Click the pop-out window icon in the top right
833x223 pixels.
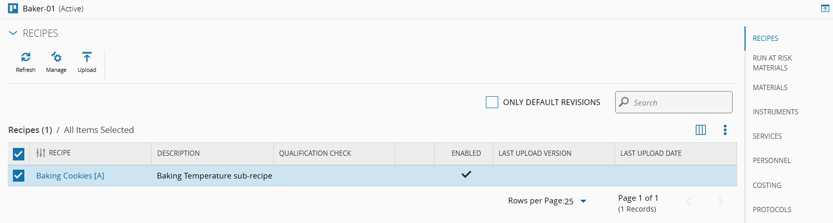pyautogui.click(x=825, y=9)
